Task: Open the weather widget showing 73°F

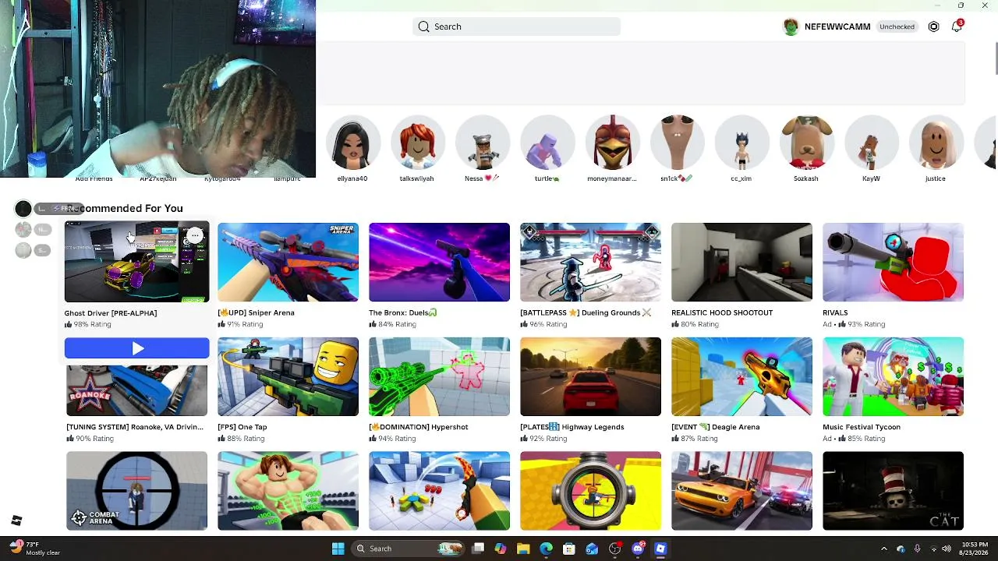Action: [x=35, y=549]
